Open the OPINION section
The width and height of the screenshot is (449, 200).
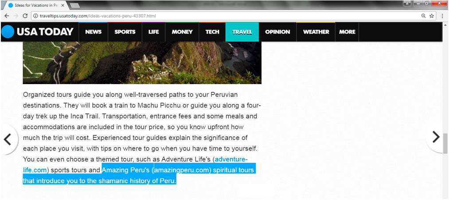tap(277, 32)
